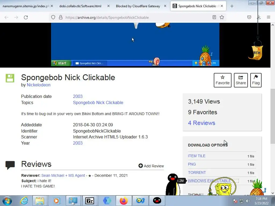The height and width of the screenshot is (206, 275).
Task: Download the WINDOWS EXECUTABLE file
Action: point(209,181)
